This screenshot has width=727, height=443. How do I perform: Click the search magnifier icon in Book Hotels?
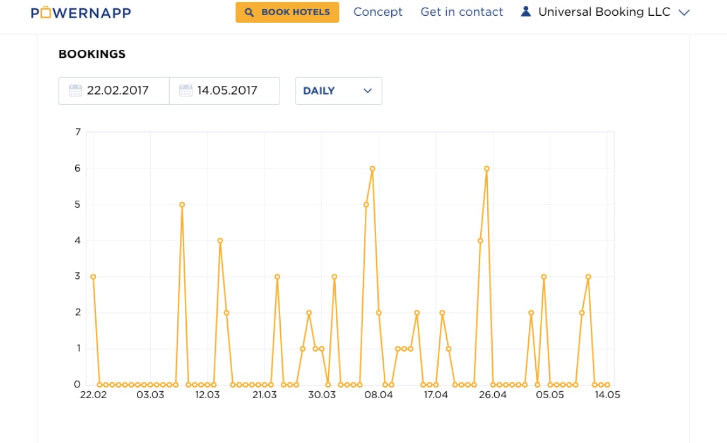[x=249, y=13]
